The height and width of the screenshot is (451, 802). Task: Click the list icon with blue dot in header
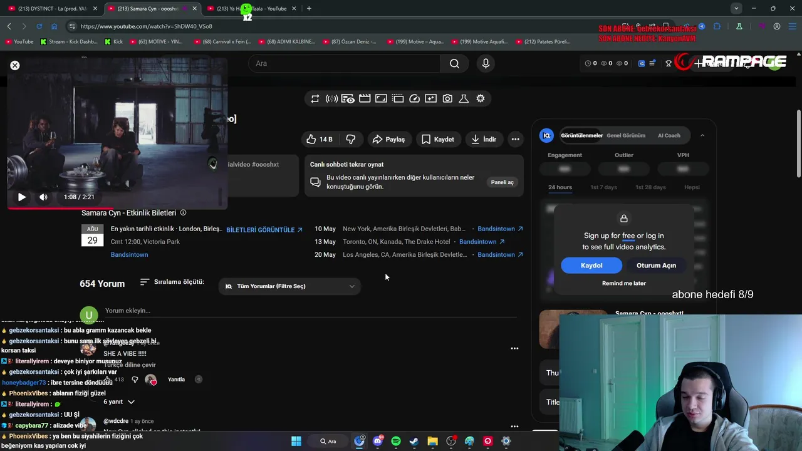[653, 63]
